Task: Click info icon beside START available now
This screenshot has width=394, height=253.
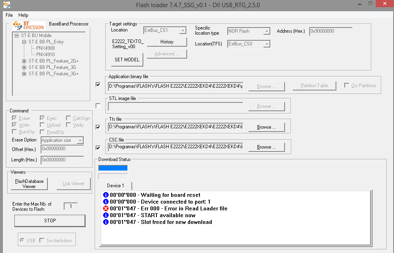Action: (106, 215)
